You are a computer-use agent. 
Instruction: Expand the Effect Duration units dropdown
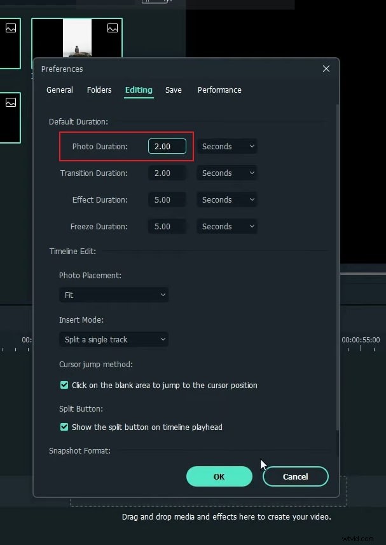227,199
